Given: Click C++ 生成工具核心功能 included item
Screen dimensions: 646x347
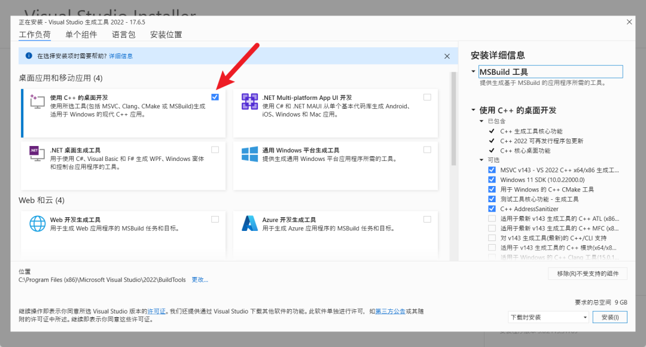Looking at the screenshot, I should [531, 131].
